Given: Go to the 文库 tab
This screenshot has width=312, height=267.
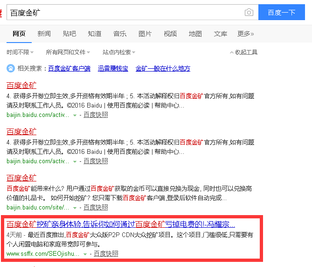Looking at the screenshot, I should click(x=221, y=34).
